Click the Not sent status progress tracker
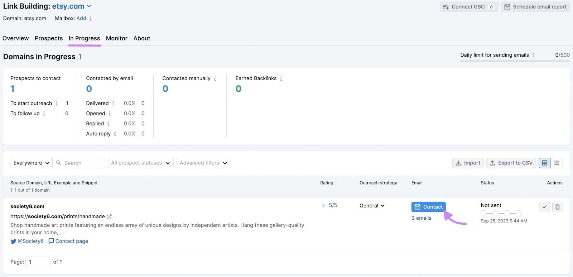 pyautogui.click(x=501, y=213)
